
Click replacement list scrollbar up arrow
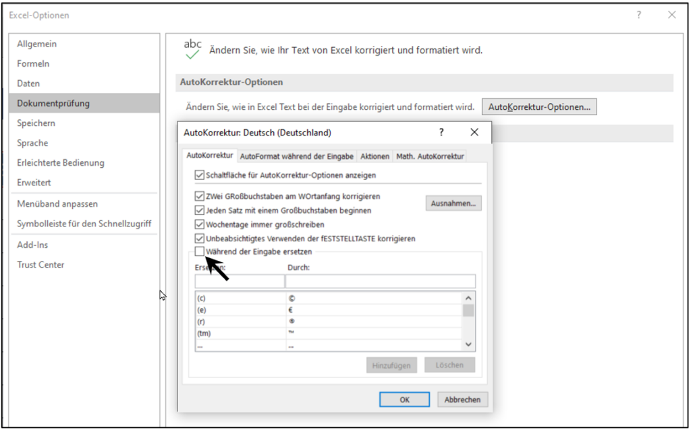(468, 299)
